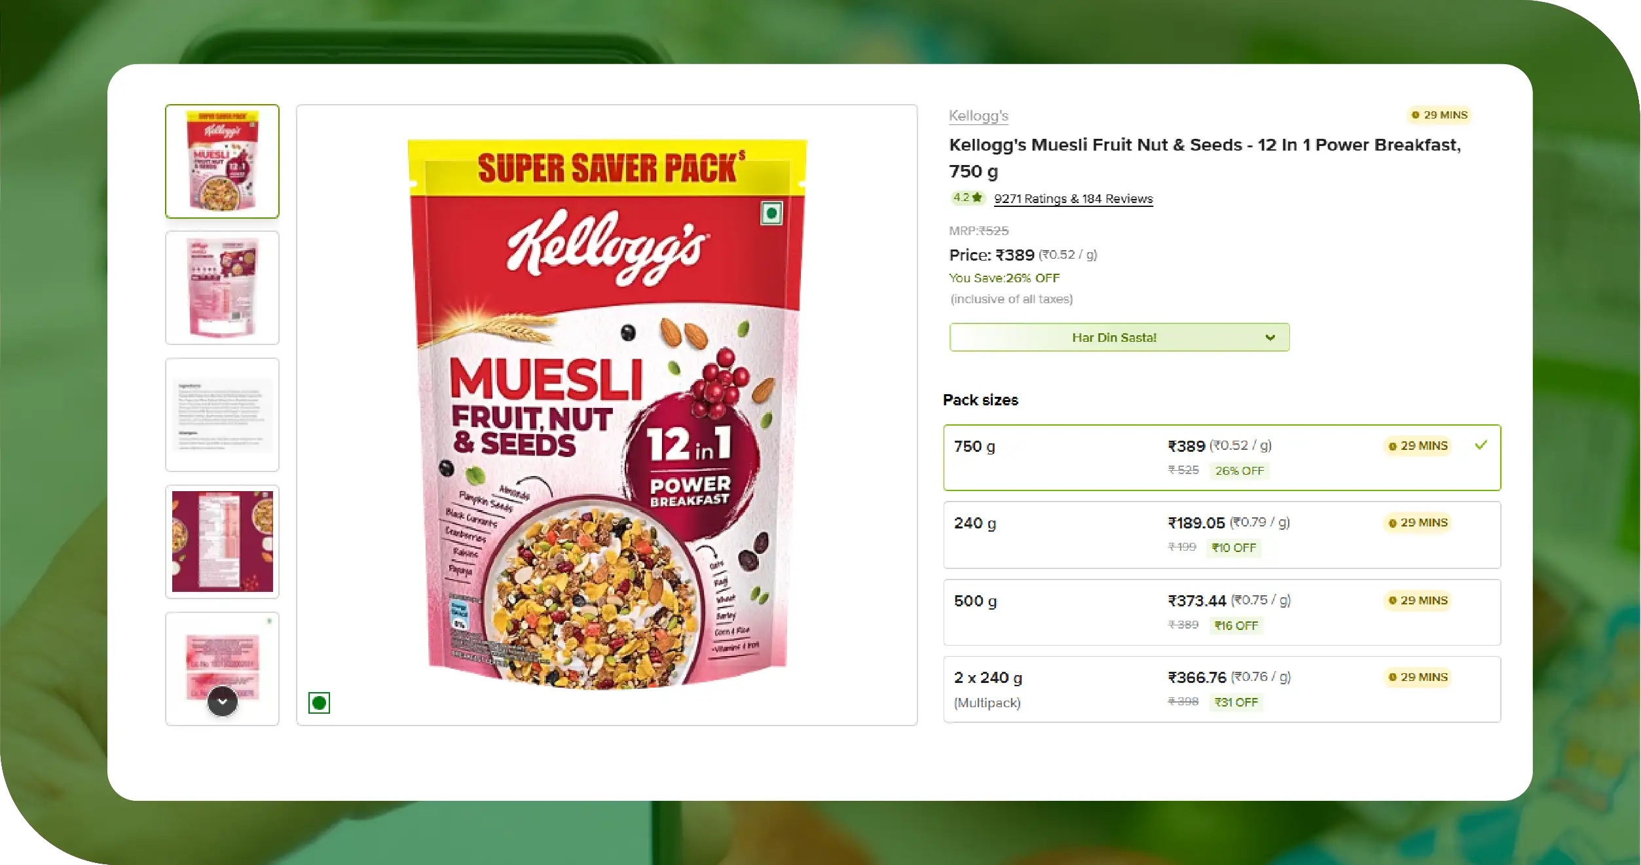This screenshot has height=865, width=1641.
Task: Expand the Har Din Sasta! dropdown
Action: point(1119,337)
